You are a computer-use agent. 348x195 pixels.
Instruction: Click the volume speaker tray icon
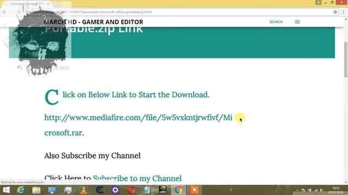(x=321, y=190)
